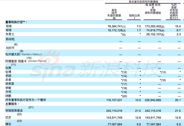Click the section heading 董事和执行官

tap(16, 22)
